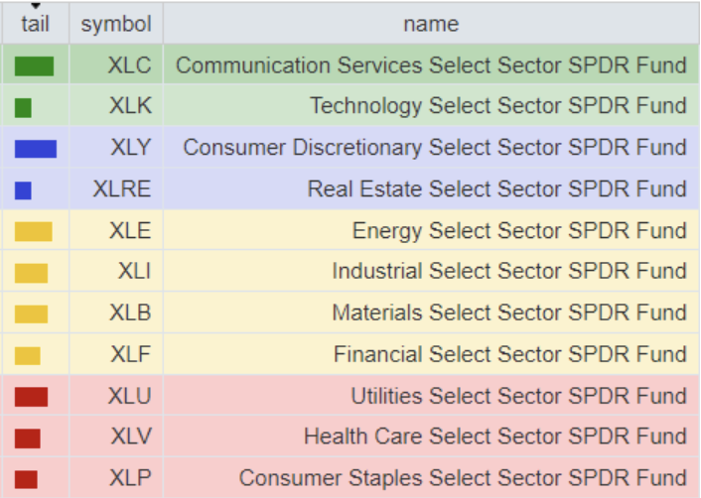This screenshot has height=498, width=701.
Task: Click the green tail bar for XLK
Action: (x=23, y=107)
